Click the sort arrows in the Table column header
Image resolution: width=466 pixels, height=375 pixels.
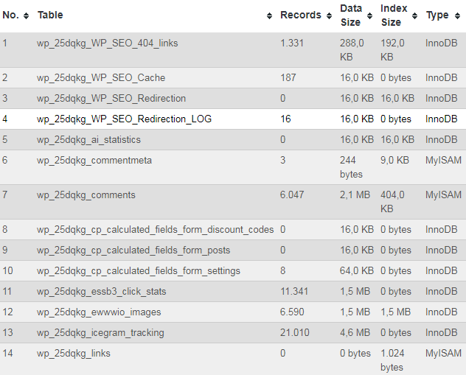tap(270, 15)
